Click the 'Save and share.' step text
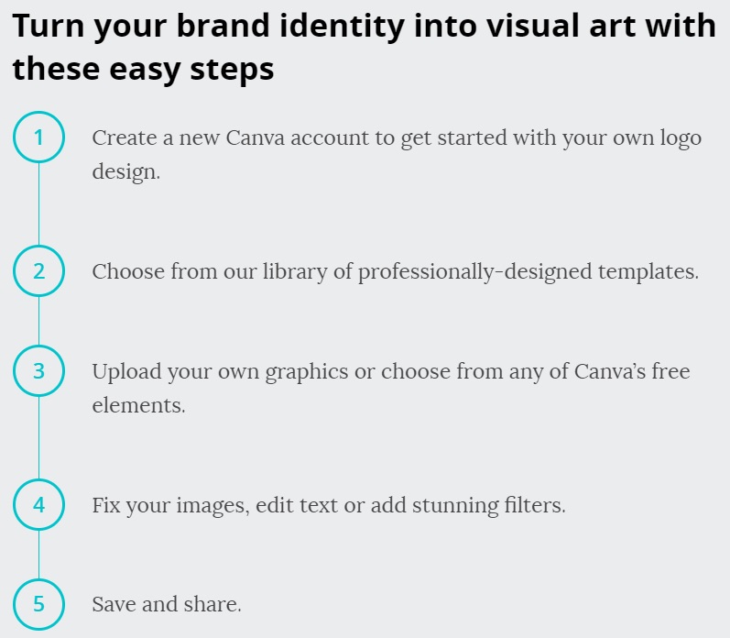 click(x=167, y=604)
